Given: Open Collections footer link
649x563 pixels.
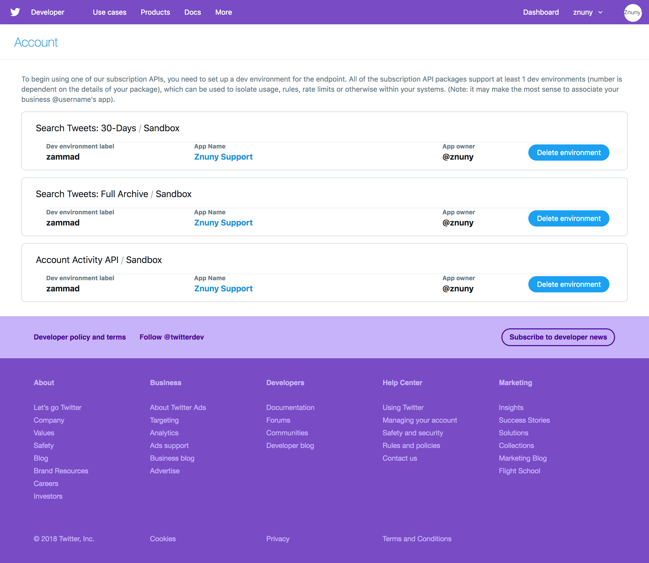Looking at the screenshot, I should [516, 445].
